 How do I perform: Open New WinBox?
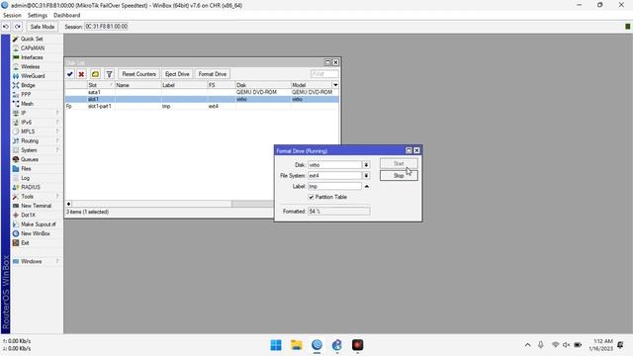pos(36,233)
